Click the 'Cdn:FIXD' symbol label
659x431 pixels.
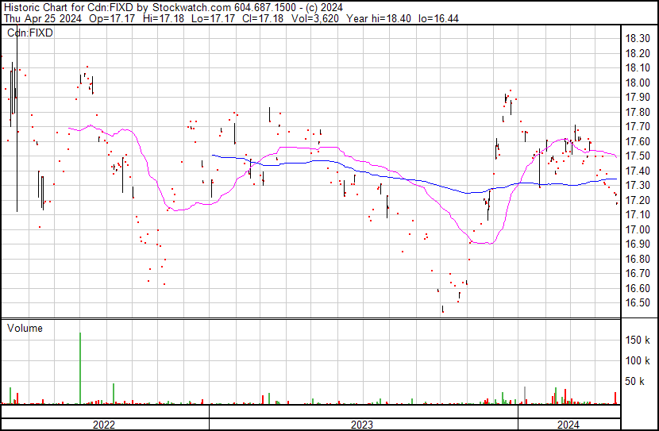click(x=30, y=33)
